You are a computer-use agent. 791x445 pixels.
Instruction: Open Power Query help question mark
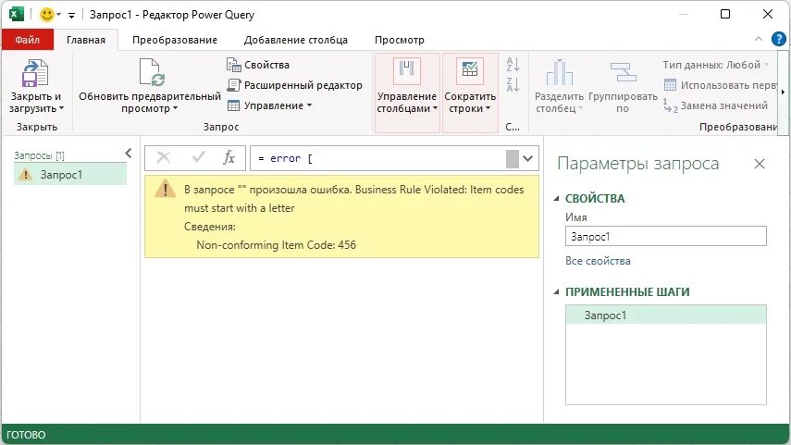click(778, 39)
